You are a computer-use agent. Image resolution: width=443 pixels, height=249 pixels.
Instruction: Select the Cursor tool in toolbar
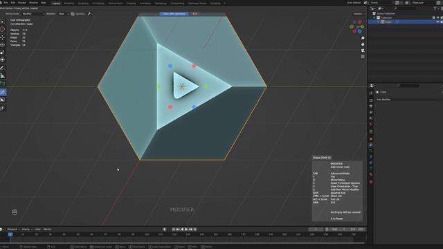click(3, 29)
